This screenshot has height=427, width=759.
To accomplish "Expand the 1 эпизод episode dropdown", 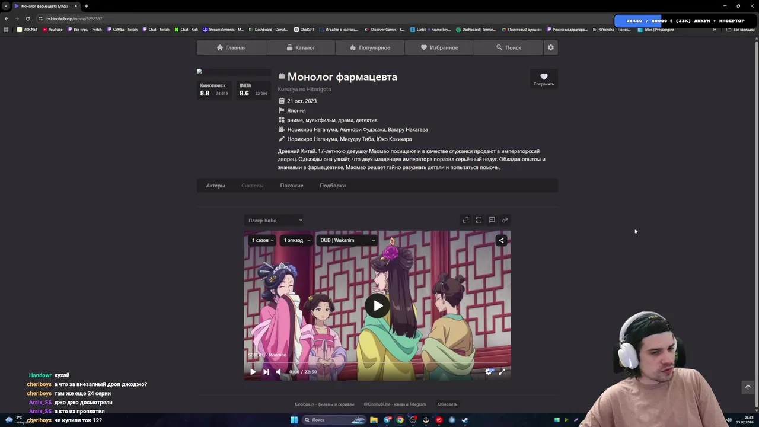I will [x=296, y=240].
